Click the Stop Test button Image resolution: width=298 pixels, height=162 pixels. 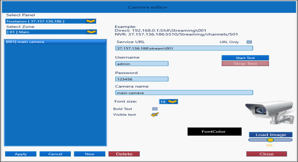[x=245, y=64]
